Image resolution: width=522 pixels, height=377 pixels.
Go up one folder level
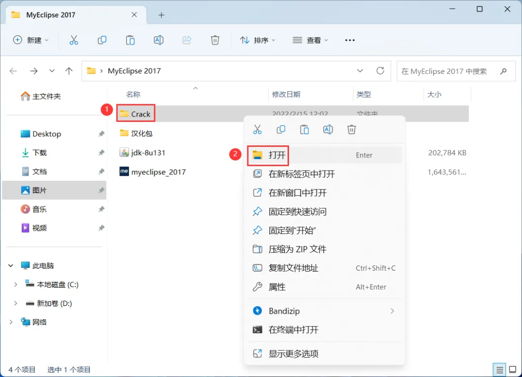(69, 71)
